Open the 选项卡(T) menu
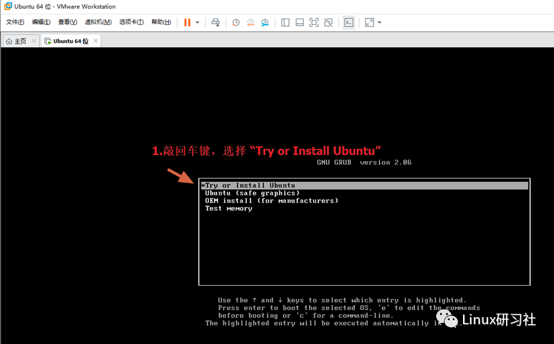554x344 pixels. tap(131, 22)
